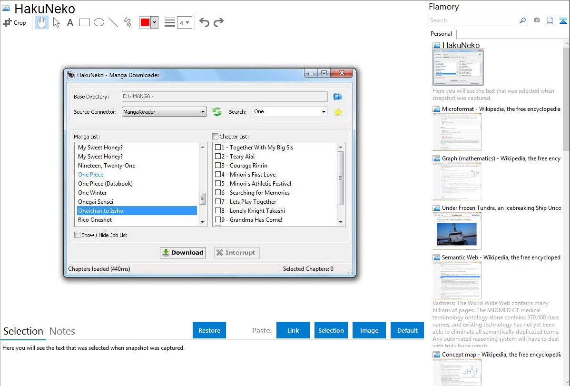Expand the Search combo box dropdown arrow
The height and width of the screenshot is (386, 570).
tap(324, 112)
